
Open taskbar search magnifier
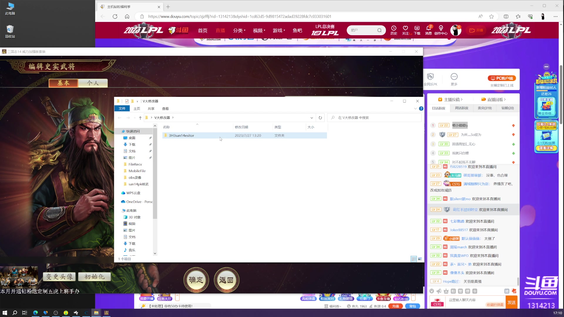tap(15, 313)
